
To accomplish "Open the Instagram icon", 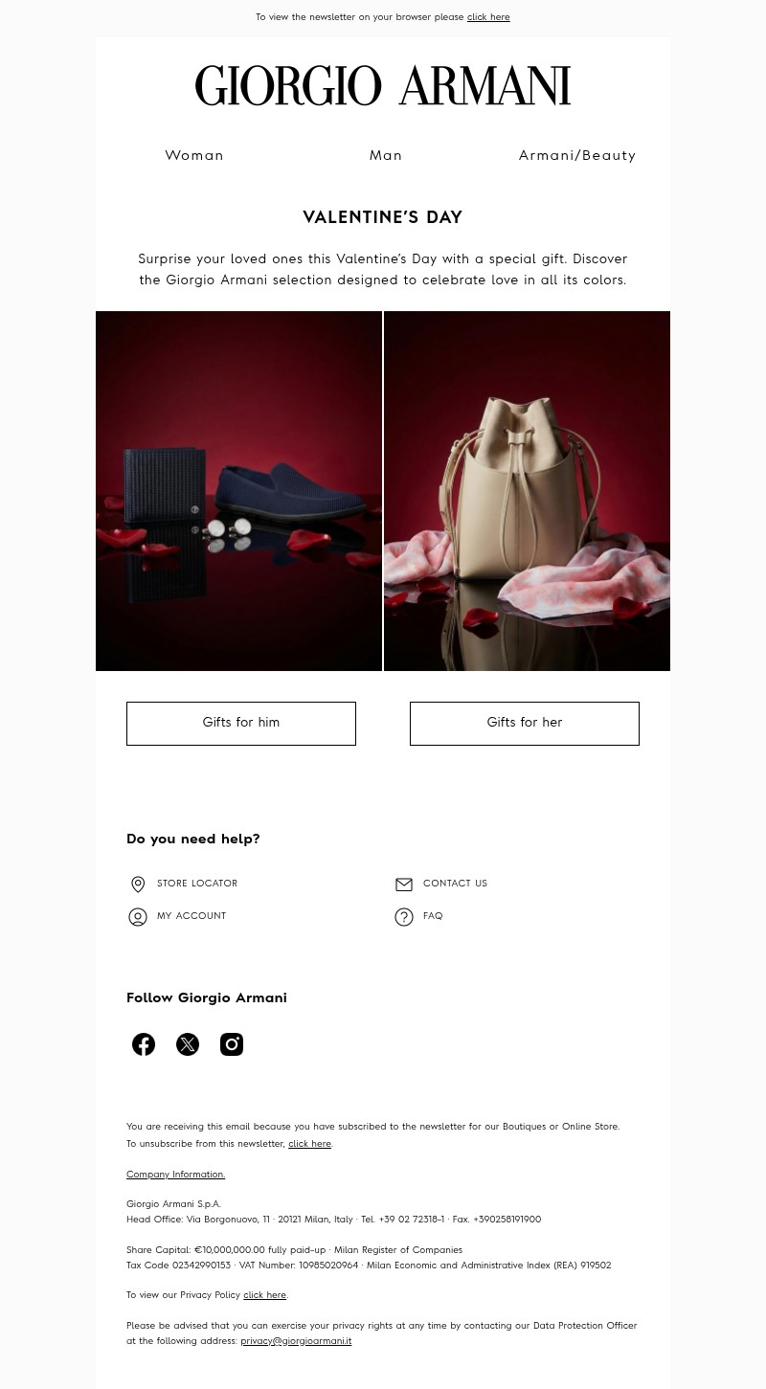I will 232,1044.
